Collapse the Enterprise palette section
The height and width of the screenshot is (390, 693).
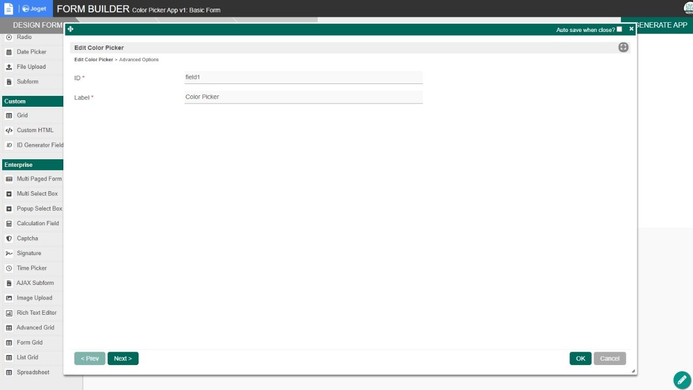32,165
